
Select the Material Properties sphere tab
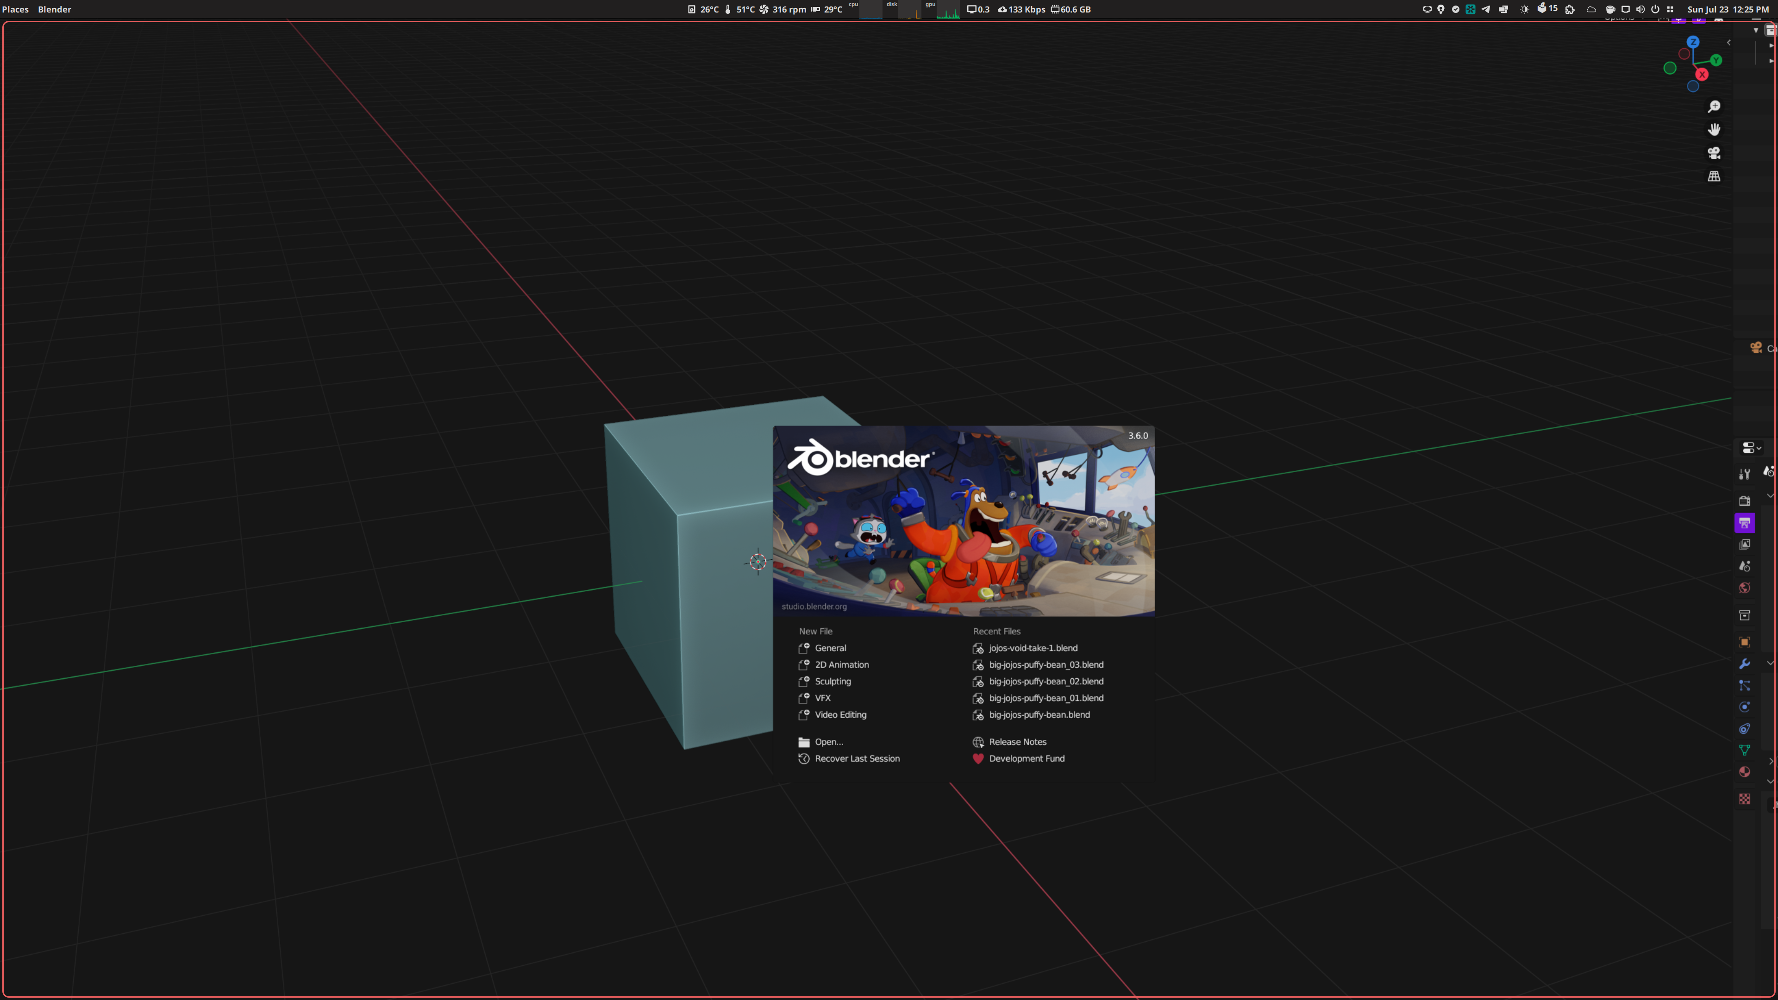[x=1744, y=772]
